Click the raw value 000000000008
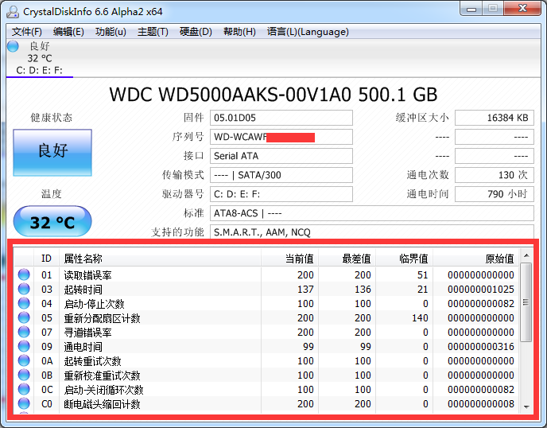The image size is (547, 428). pyautogui.click(x=481, y=403)
